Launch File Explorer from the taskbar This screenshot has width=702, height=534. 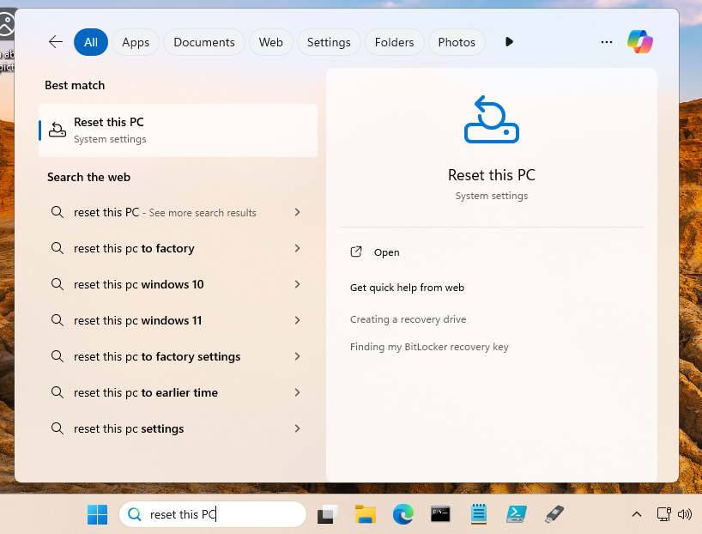tap(366, 514)
